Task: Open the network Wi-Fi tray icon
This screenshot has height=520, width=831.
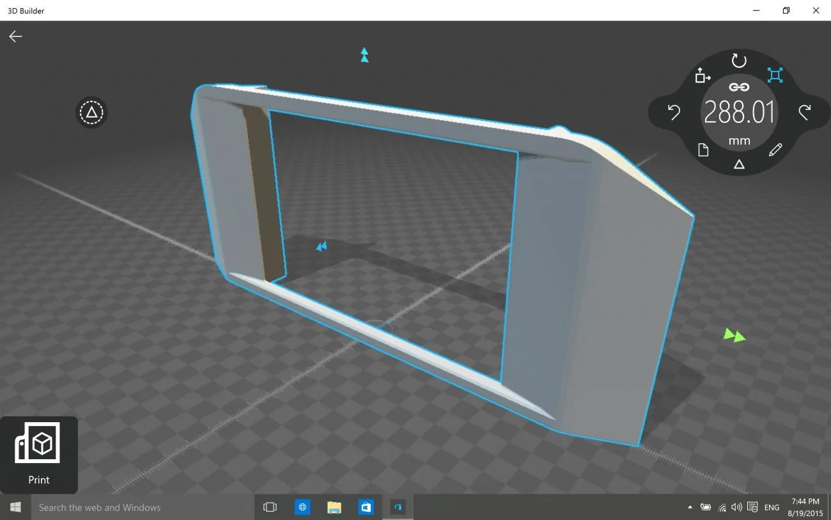Action: click(x=722, y=507)
